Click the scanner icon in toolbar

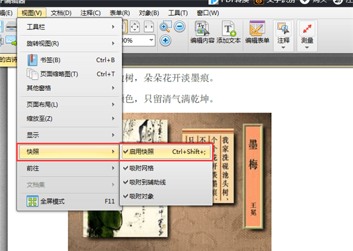11,26
